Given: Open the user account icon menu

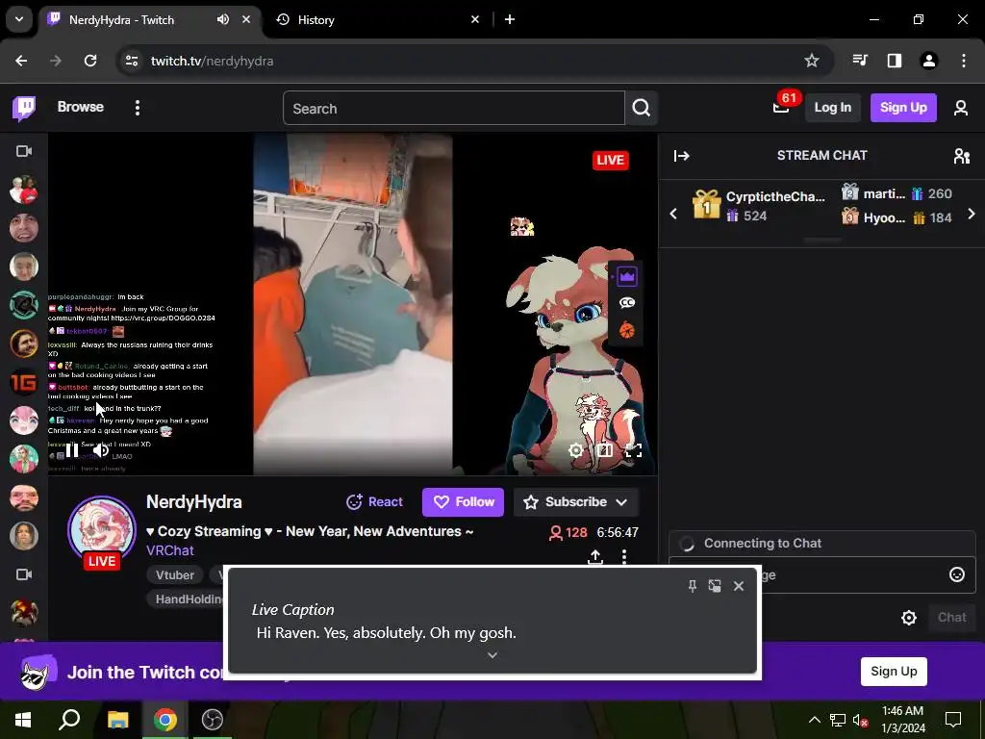Looking at the screenshot, I should (961, 108).
